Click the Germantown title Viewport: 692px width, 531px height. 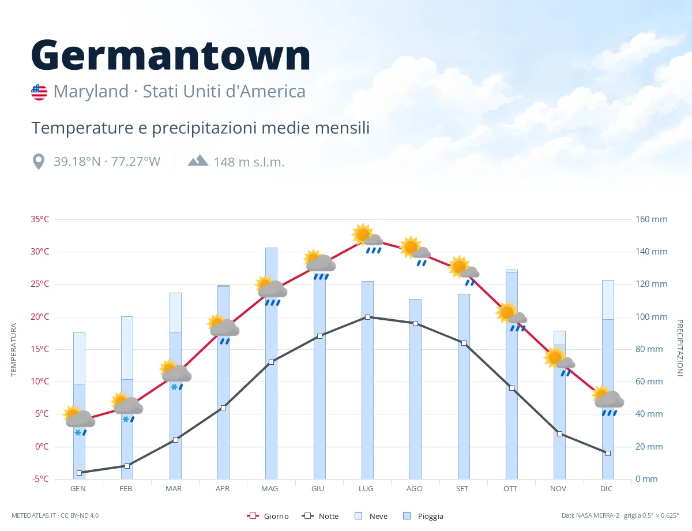[171, 55]
